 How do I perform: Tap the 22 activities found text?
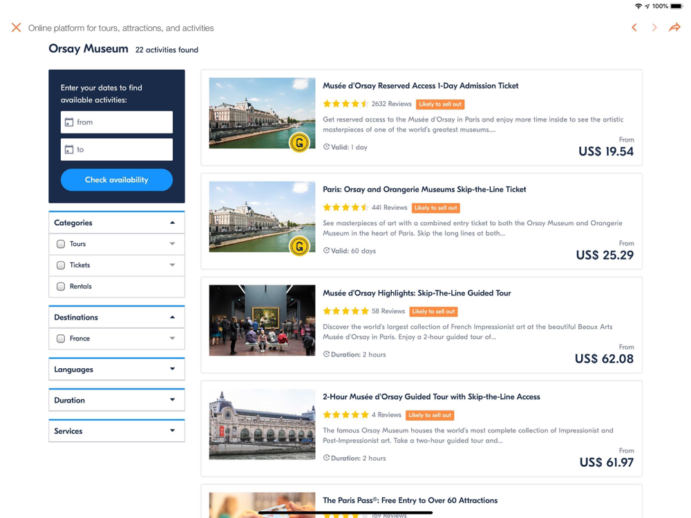tap(167, 50)
